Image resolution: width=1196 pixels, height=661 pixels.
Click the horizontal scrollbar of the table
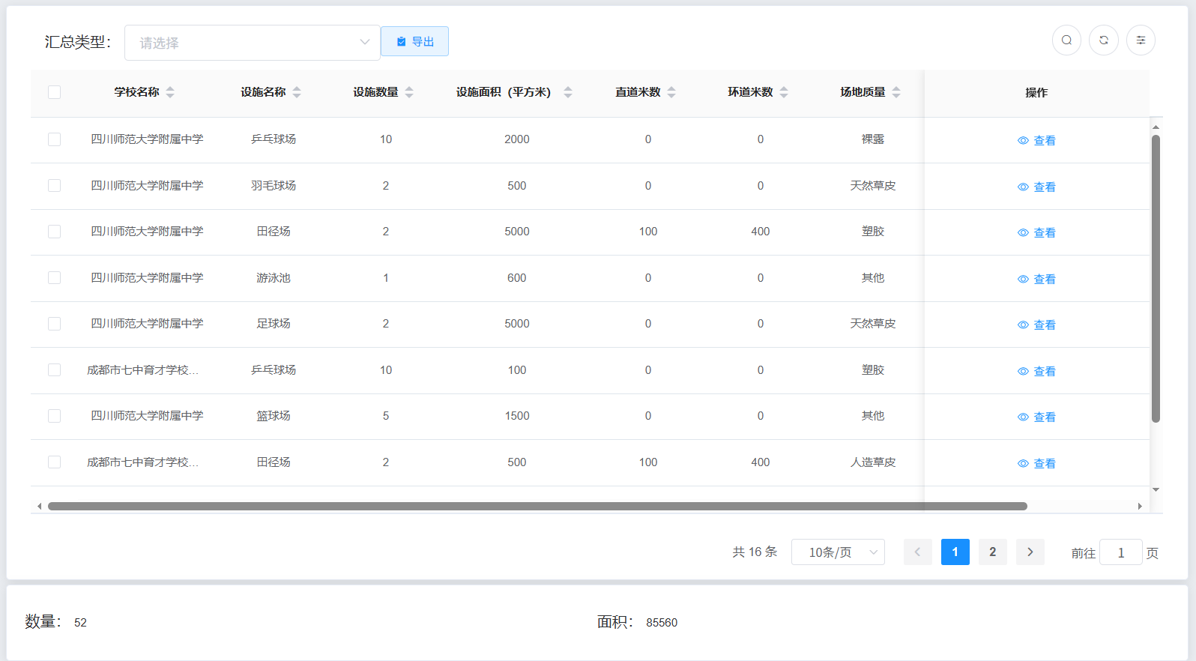(537, 507)
